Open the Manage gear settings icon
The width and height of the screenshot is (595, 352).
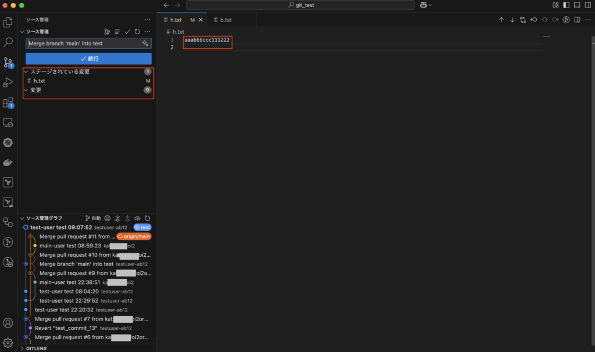(x=8, y=343)
